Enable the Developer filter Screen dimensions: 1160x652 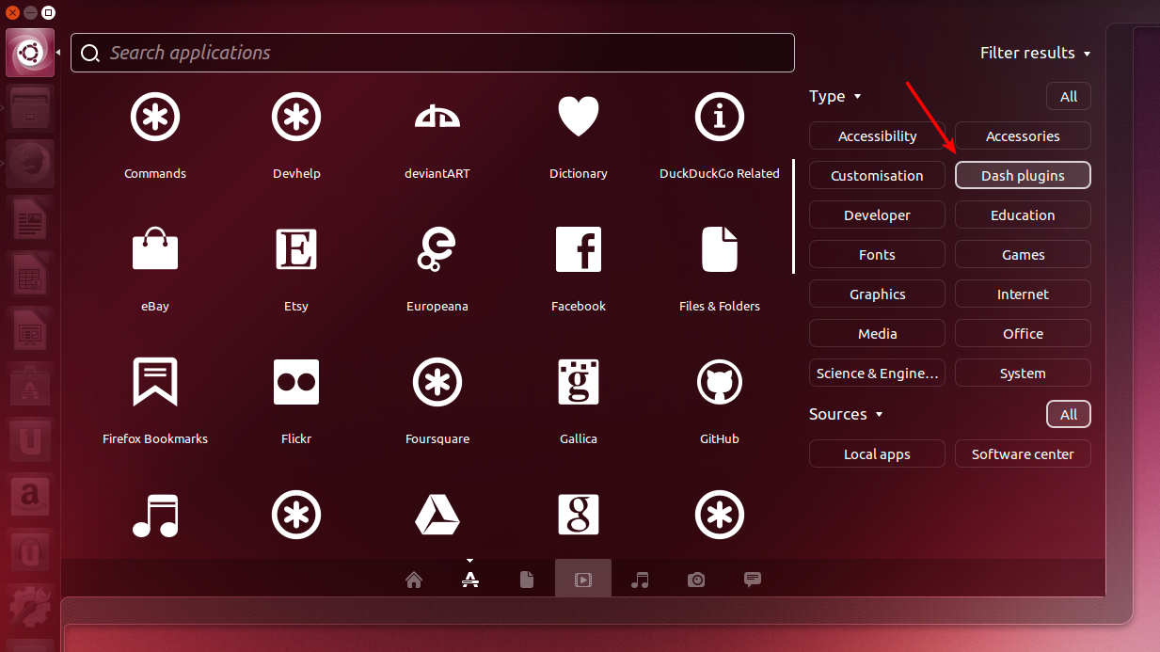pos(877,215)
